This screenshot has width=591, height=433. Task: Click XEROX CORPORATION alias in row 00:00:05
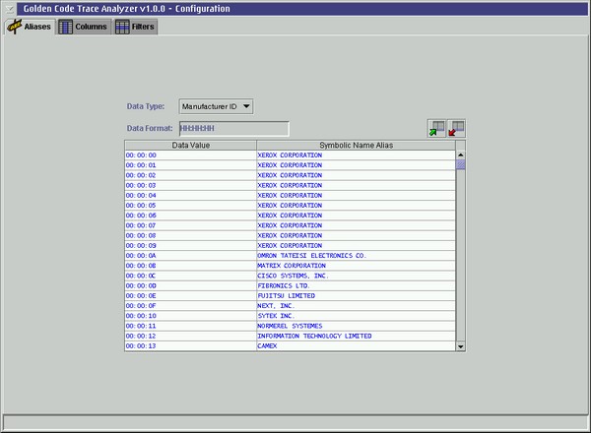[356, 206]
